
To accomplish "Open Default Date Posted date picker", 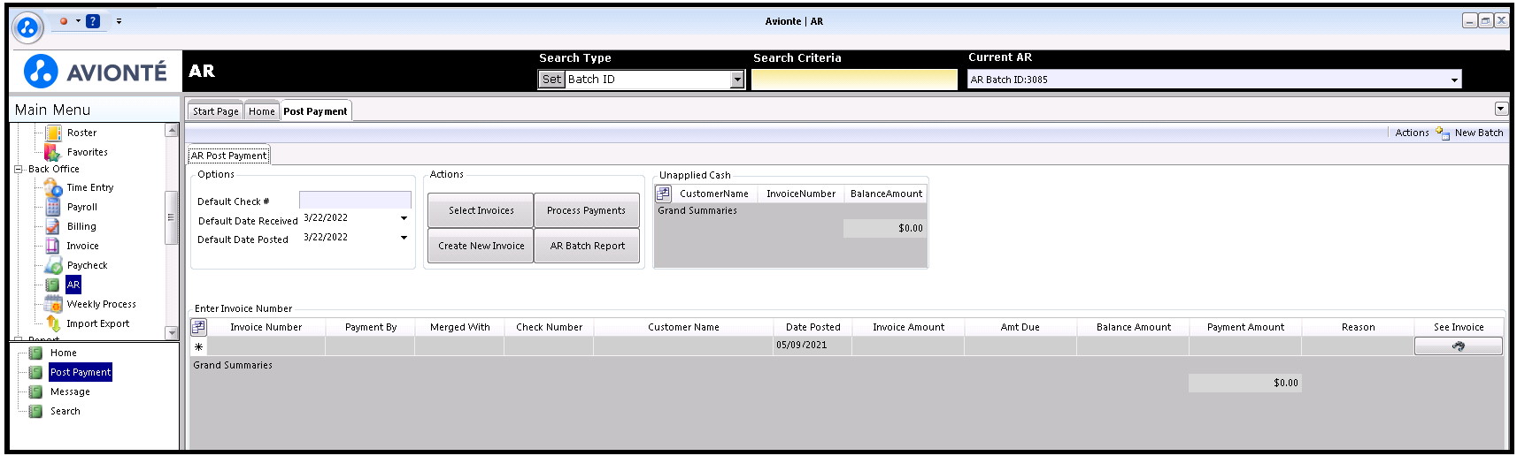I will pyautogui.click(x=404, y=238).
